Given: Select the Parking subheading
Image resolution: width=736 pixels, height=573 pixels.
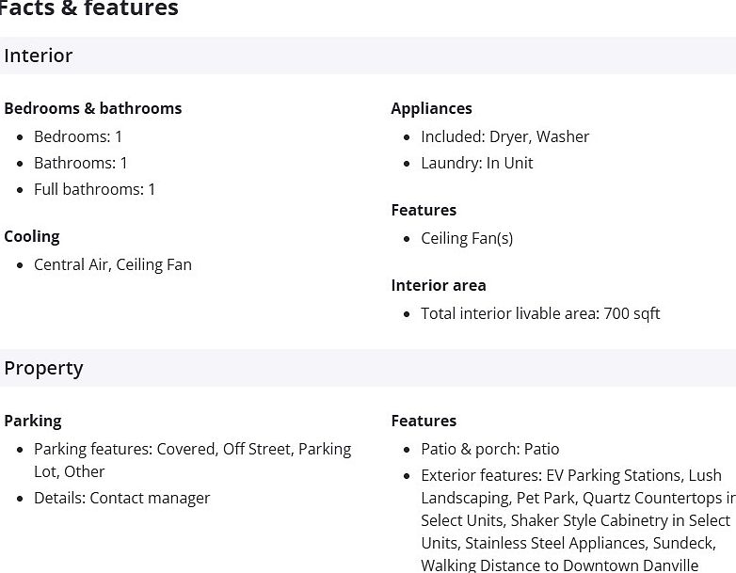Looking at the screenshot, I should [x=33, y=421].
